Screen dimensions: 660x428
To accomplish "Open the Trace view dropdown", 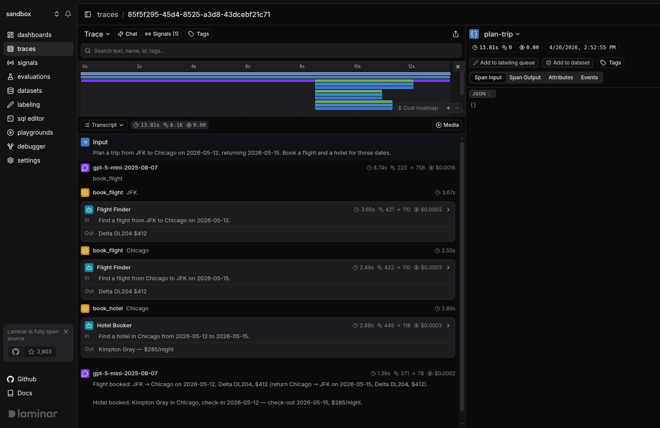I will click(97, 34).
